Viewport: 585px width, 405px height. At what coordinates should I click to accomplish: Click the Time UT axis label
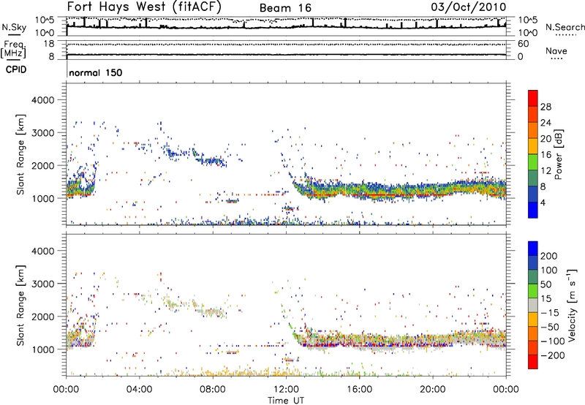286,401
